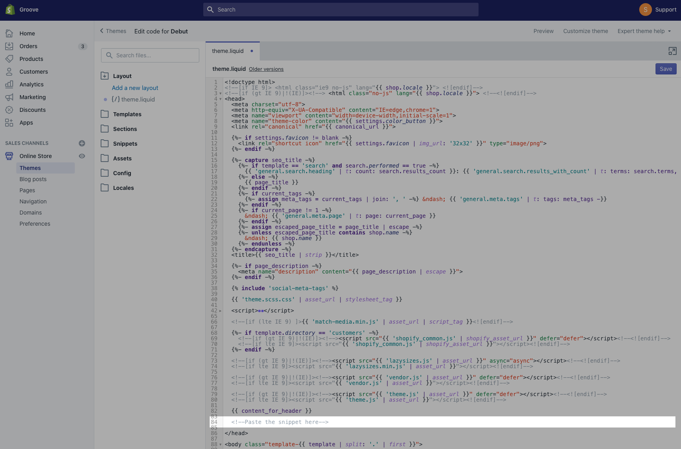
Task: Open Navigation under Online Store
Action: [x=33, y=201]
